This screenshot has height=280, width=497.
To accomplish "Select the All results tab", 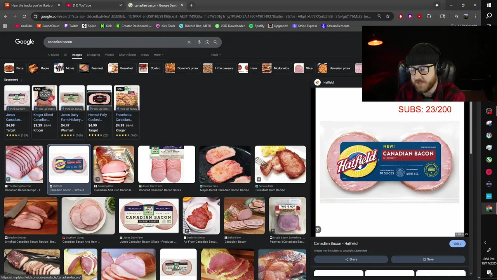I will [66, 55].
